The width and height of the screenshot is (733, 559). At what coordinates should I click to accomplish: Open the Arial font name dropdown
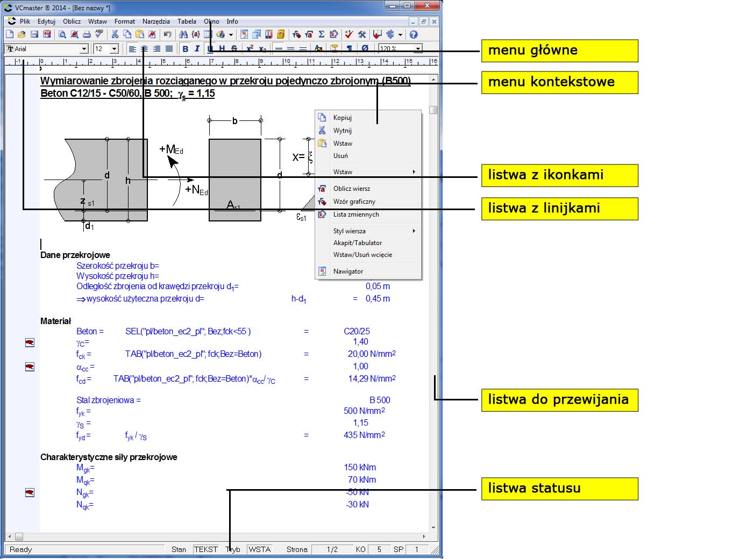click(84, 49)
